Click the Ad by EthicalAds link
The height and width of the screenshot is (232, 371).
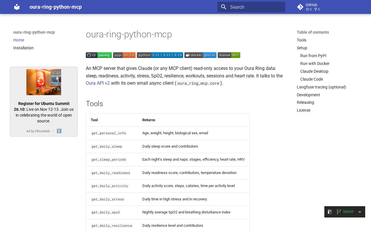(x=38, y=131)
